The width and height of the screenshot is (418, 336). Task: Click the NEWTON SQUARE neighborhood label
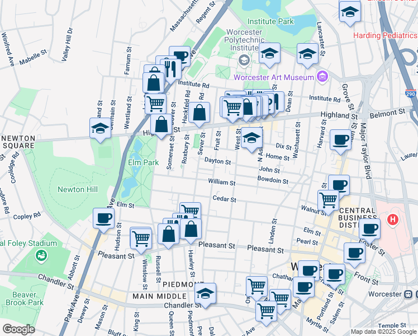point(18,142)
